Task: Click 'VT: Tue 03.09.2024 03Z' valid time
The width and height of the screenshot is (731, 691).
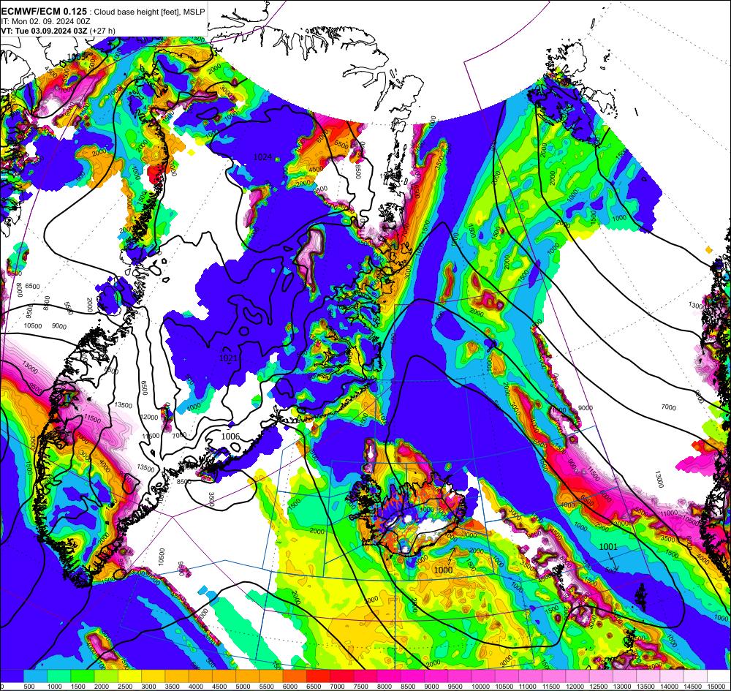Action: (x=45, y=31)
